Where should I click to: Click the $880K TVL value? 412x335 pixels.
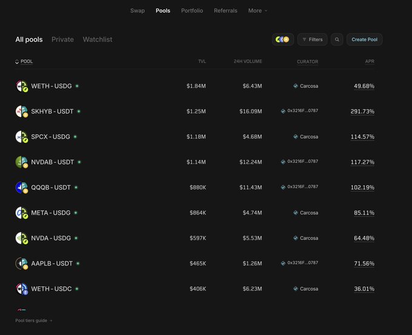coord(198,188)
